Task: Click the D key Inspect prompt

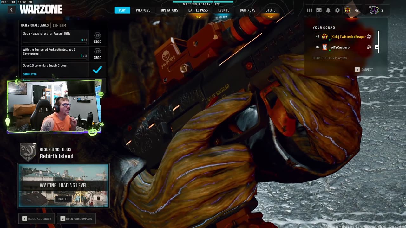Action: [363, 70]
